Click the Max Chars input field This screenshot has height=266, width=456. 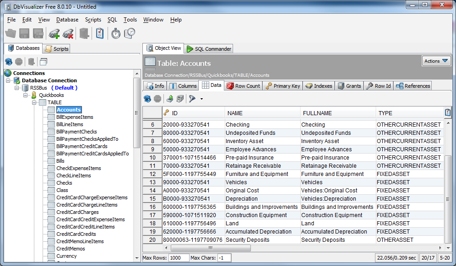point(224,258)
